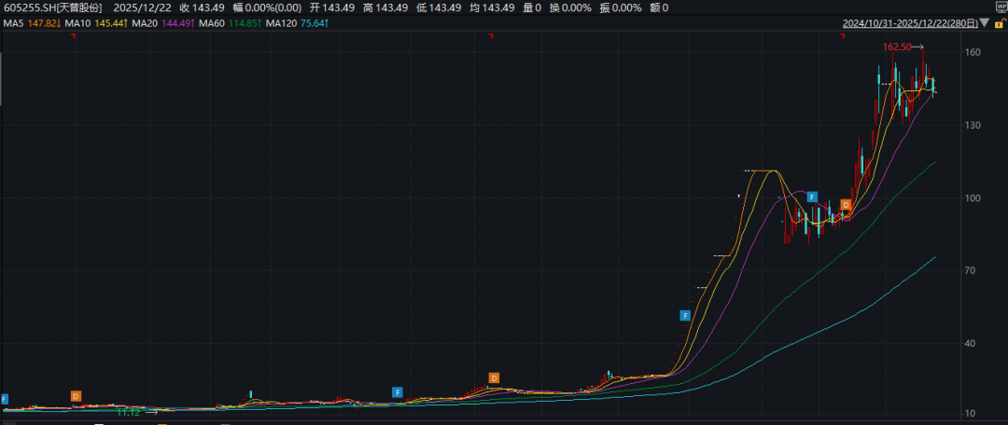Select the MA60 114.85 indicator label

229,23
